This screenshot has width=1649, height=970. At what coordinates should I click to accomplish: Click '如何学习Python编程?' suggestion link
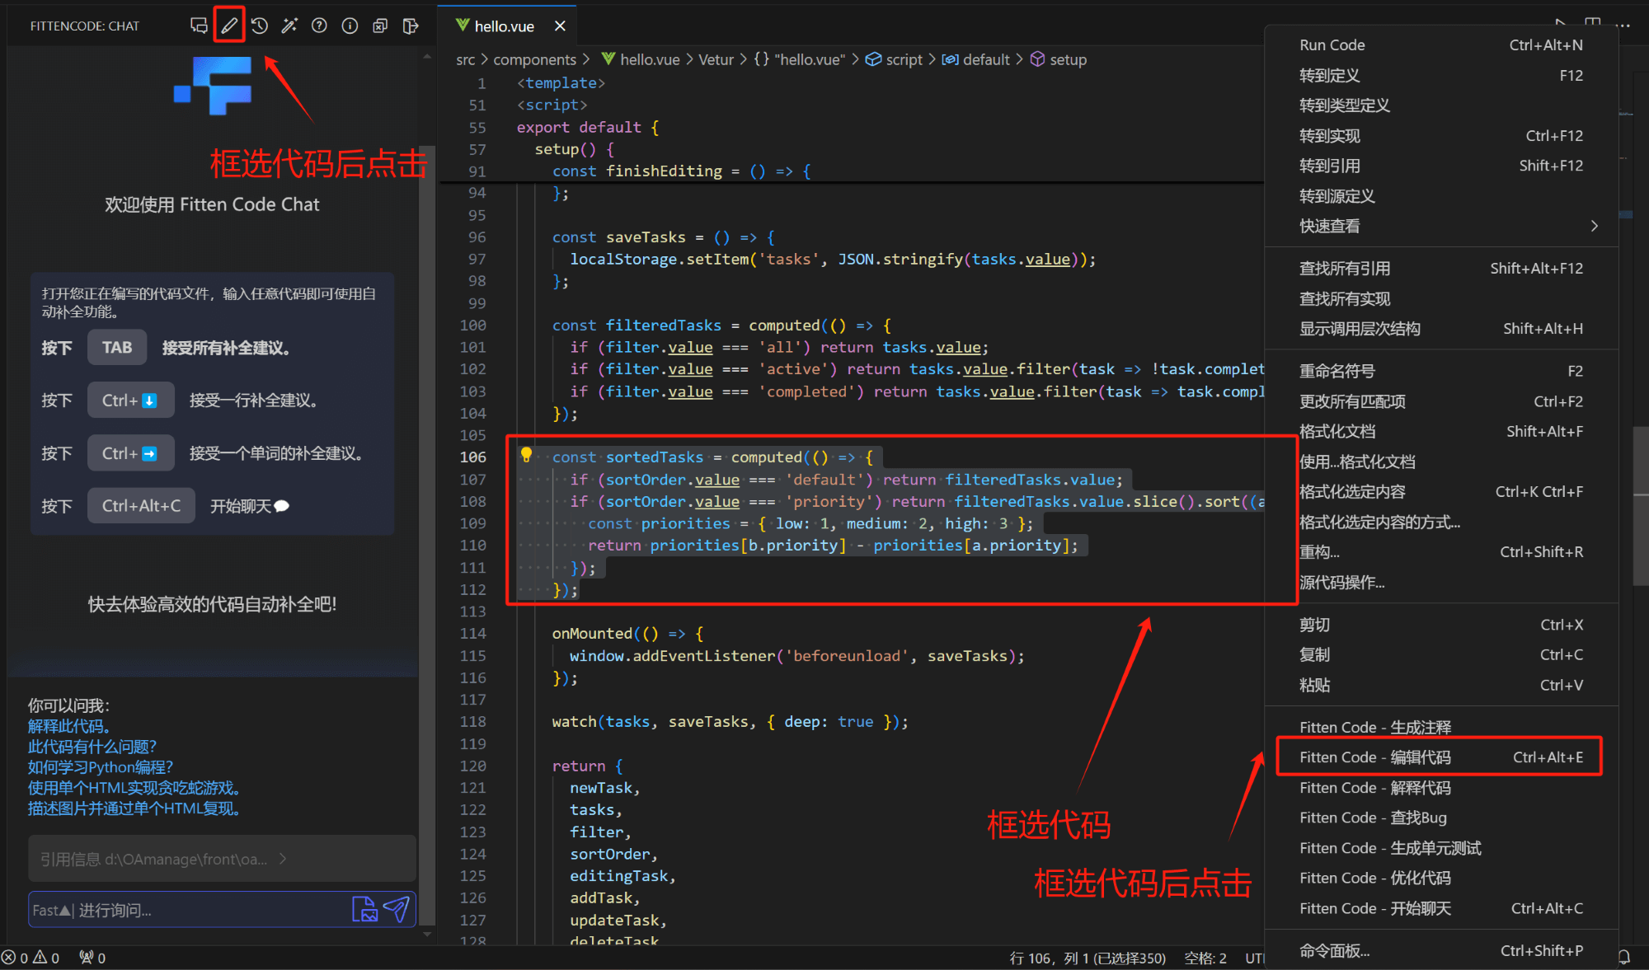click(x=100, y=767)
